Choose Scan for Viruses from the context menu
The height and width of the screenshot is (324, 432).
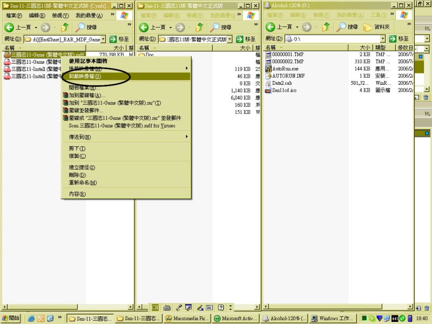point(126,126)
